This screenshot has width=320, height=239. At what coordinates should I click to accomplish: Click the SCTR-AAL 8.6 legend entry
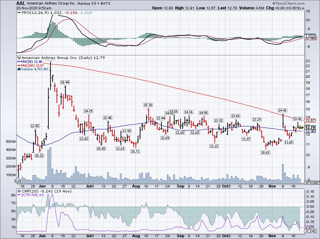[x=32, y=195]
